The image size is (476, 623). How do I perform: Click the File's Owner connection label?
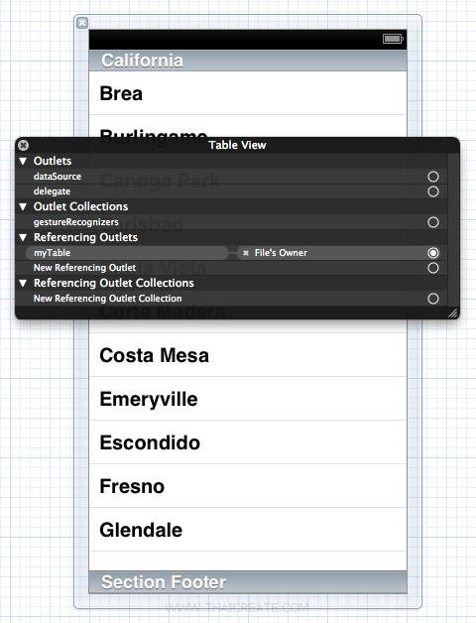tap(281, 253)
